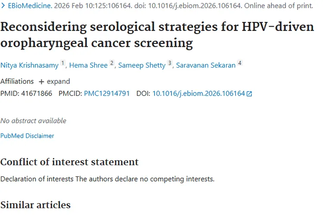Click affiliation superscript 4 after Saravanan Sekaran
Viewport: 323px width, 215px height.
[240, 64]
